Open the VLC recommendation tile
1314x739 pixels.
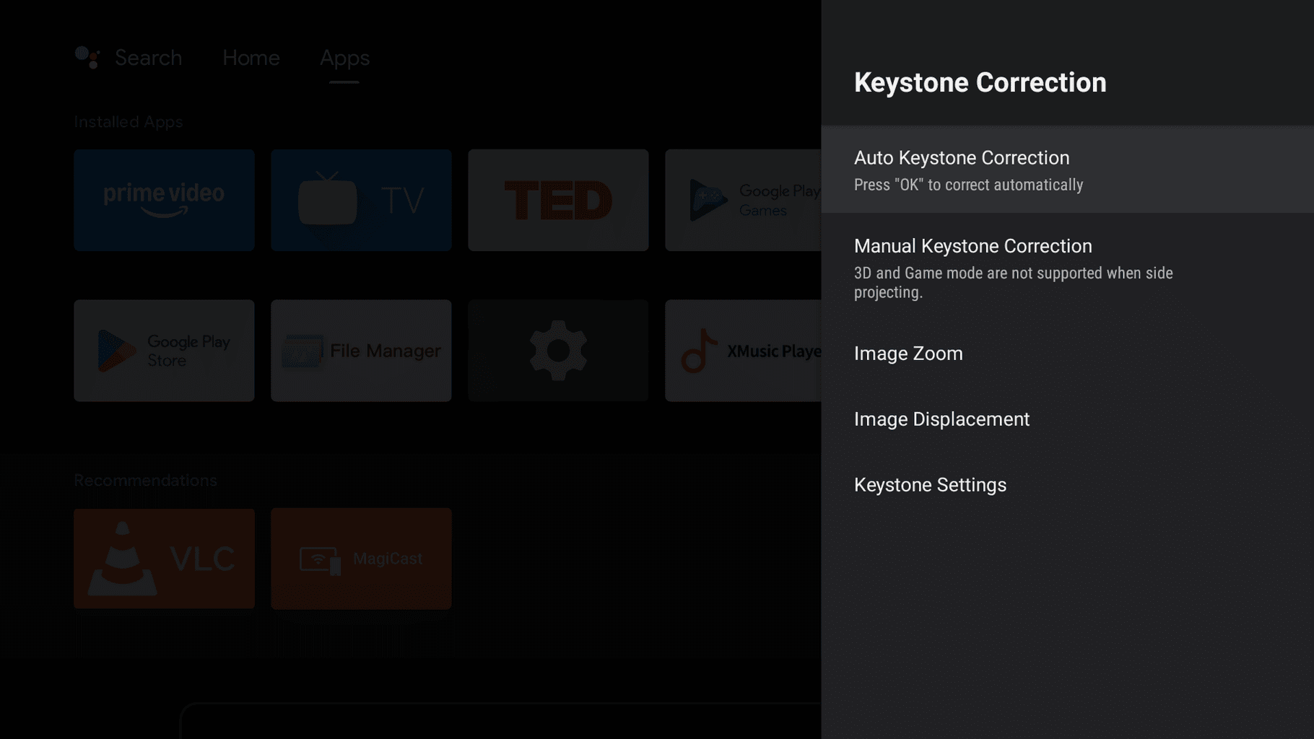(164, 559)
